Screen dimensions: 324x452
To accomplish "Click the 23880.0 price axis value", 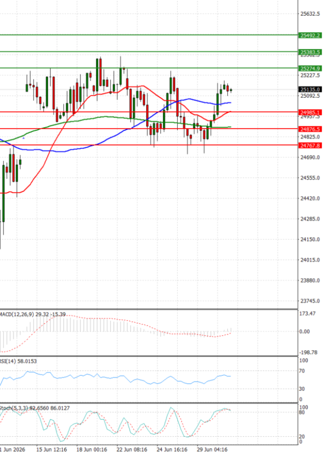I will [310, 281].
